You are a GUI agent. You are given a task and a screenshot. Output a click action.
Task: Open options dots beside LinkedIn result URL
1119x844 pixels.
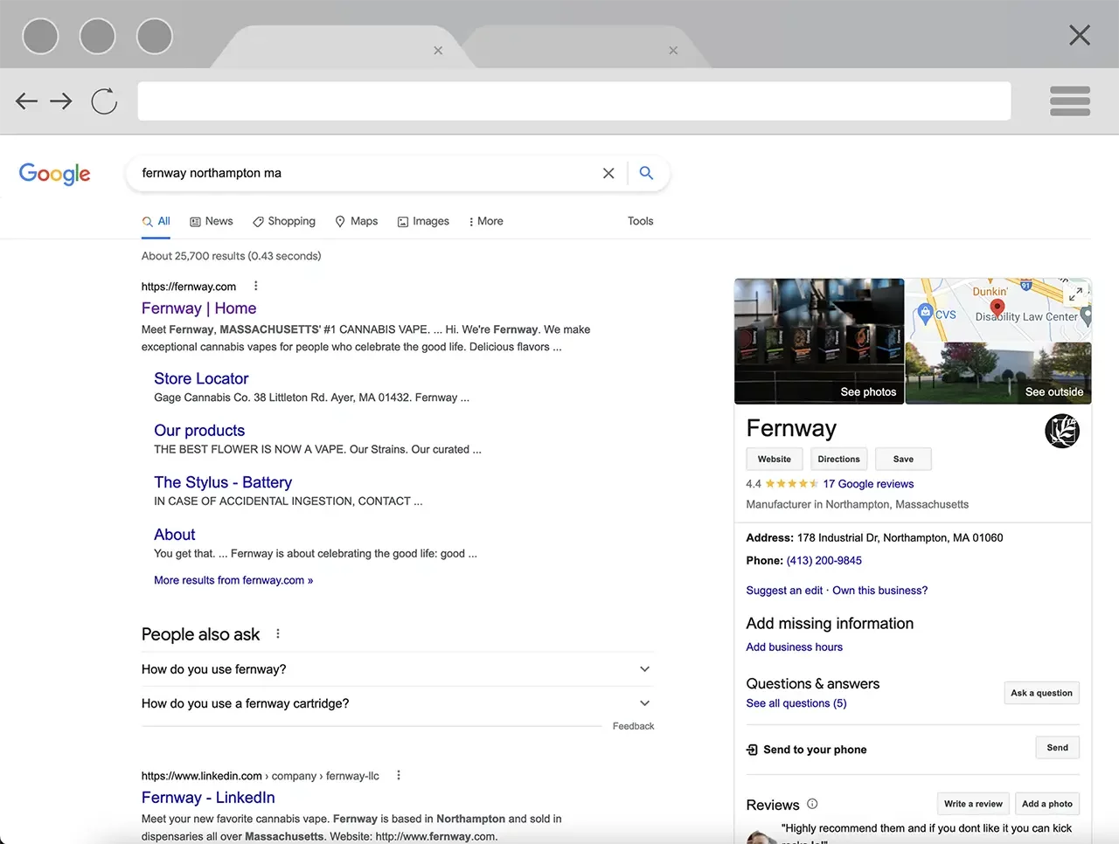click(399, 775)
